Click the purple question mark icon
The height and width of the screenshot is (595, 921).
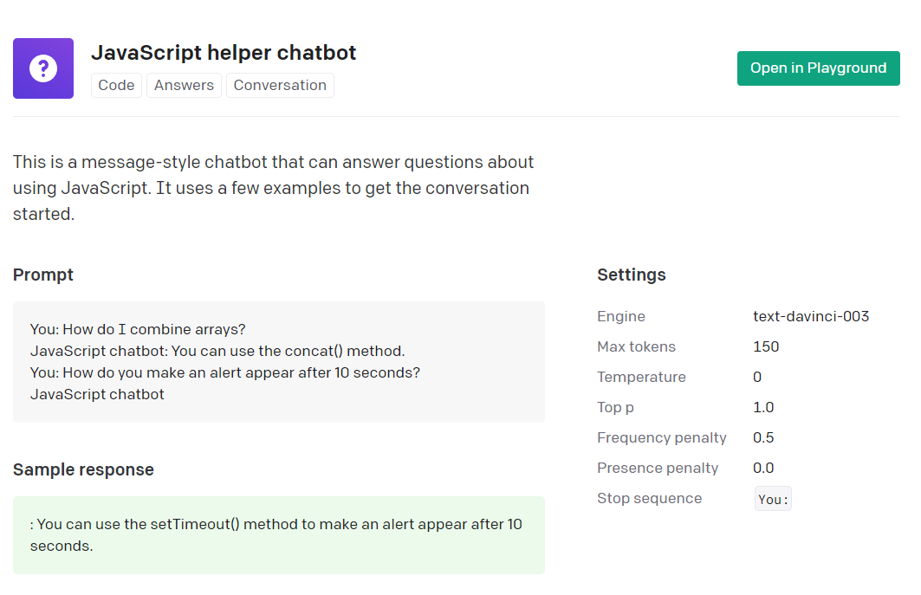[43, 68]
